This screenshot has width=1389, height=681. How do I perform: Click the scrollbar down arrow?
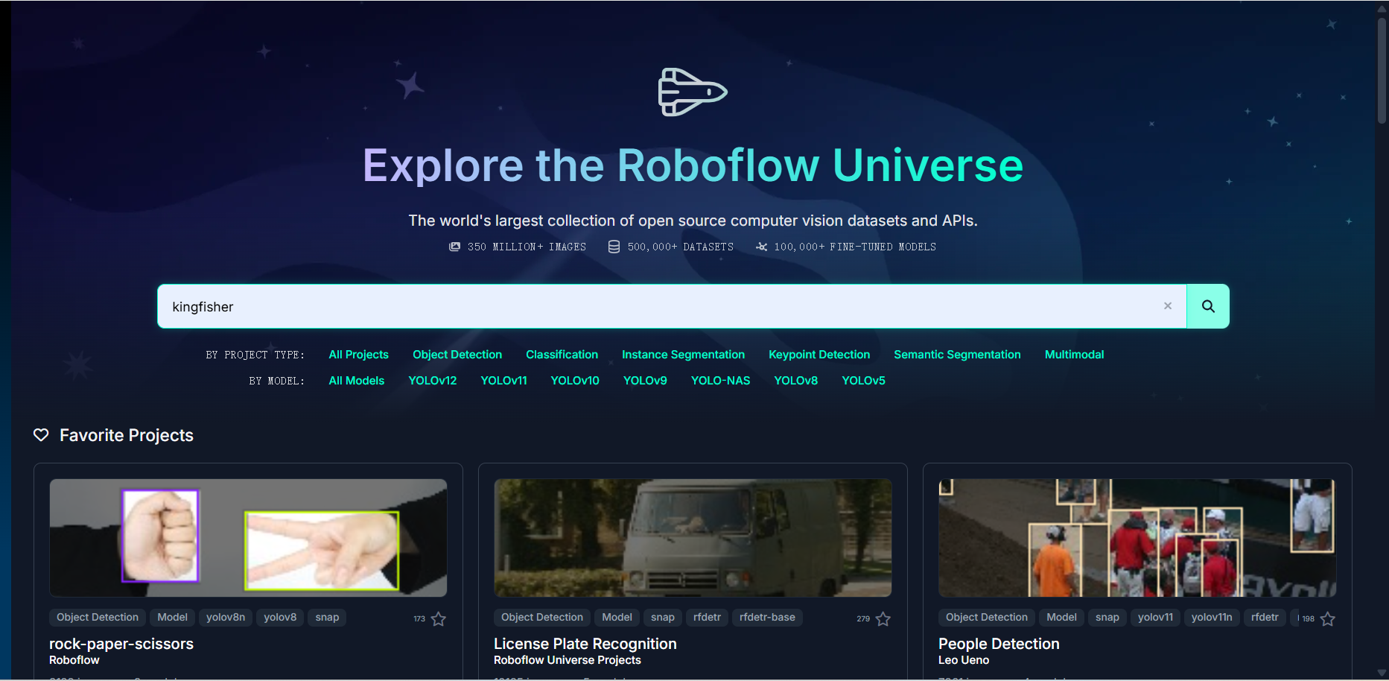click(1382, 674)
